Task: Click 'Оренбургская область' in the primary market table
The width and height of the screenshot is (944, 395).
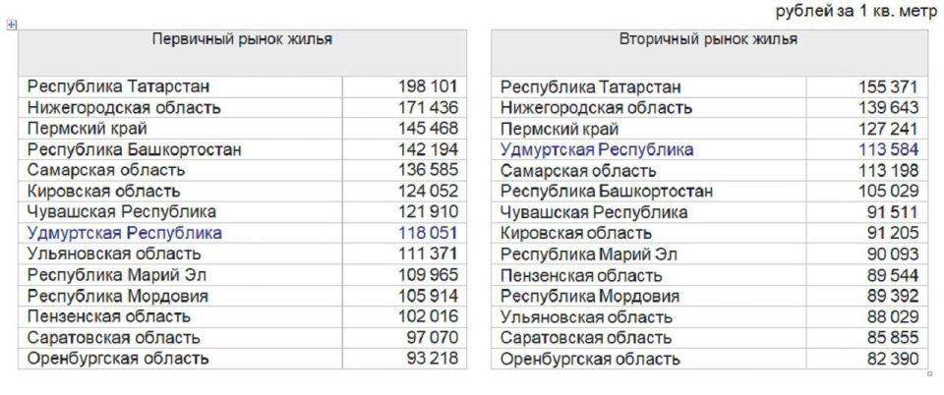Action: point(118,359)
